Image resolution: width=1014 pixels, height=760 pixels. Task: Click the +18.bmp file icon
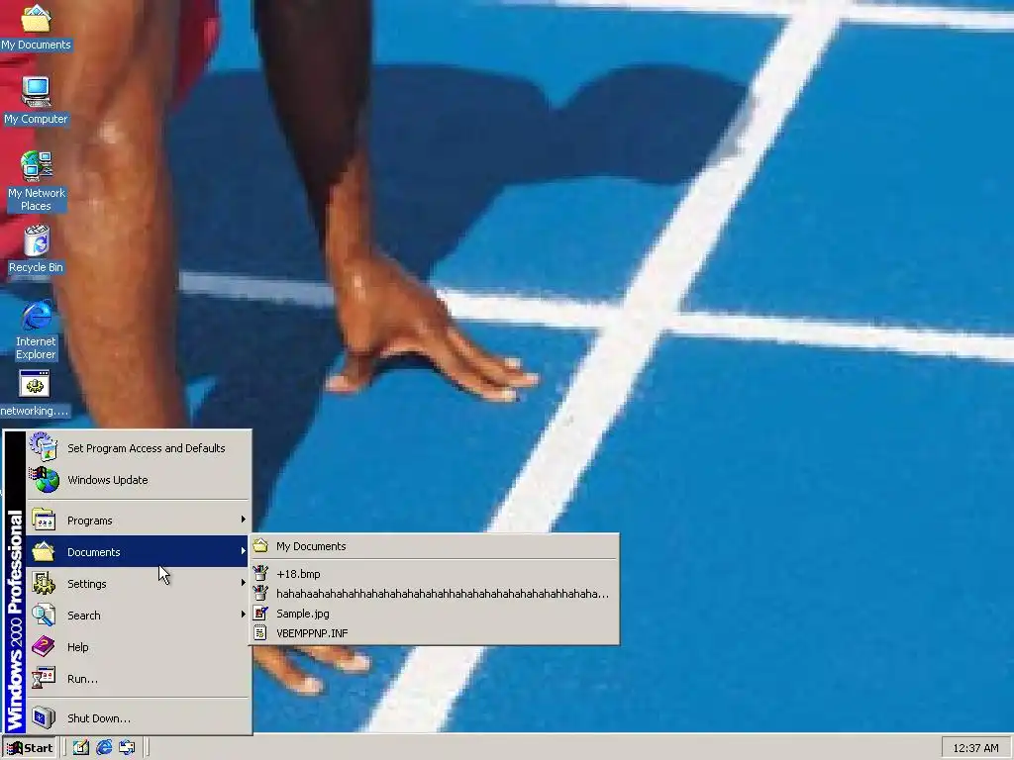(260, 573)
